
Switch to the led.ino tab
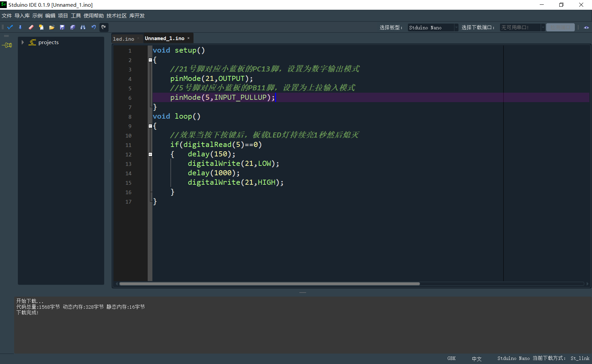pyautogui.click(x=123, y=39)
